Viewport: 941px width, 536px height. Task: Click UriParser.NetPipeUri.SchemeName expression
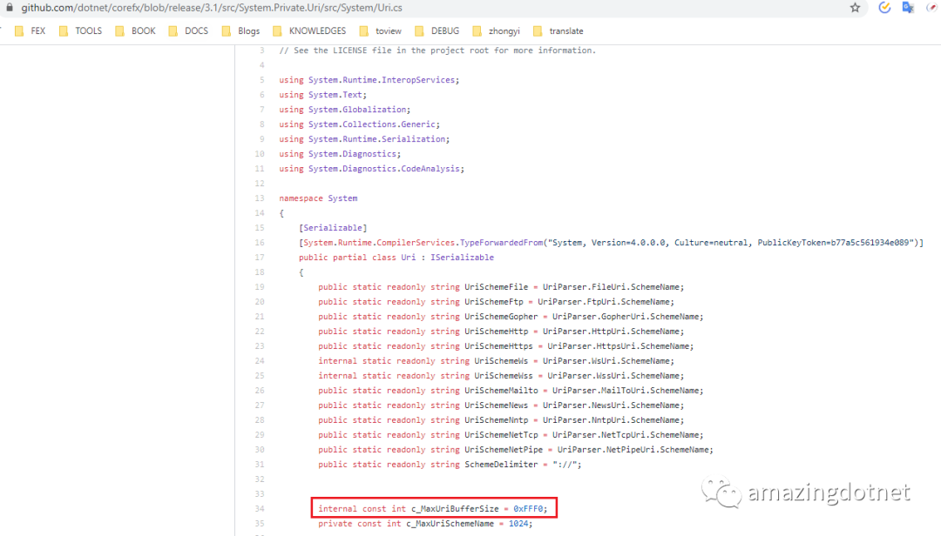(x=634, y=450)
